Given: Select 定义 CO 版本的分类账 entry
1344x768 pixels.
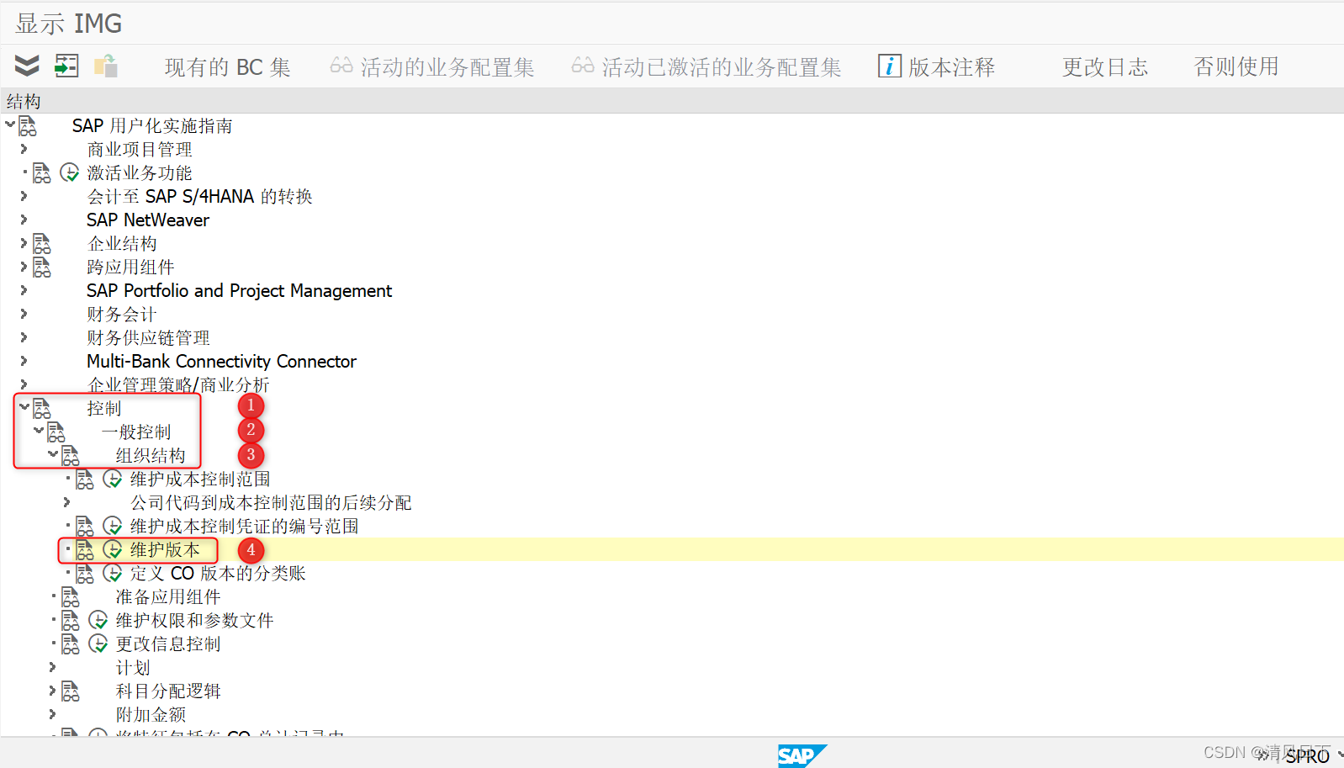Looking at the screenshot, I should point(218,574).
